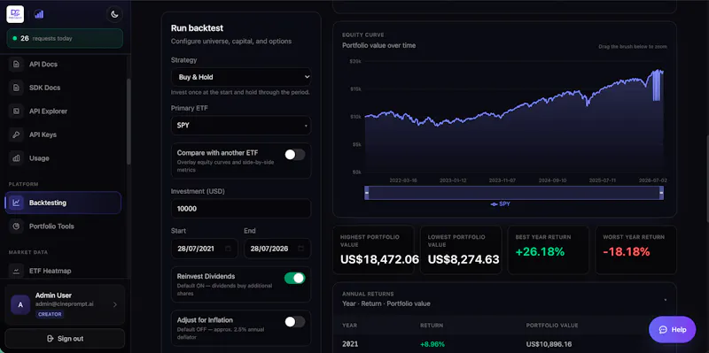This screenshot has height=353, width=709.
Task: Expand Admin User account chevron
Action: (x=115, y=304)
